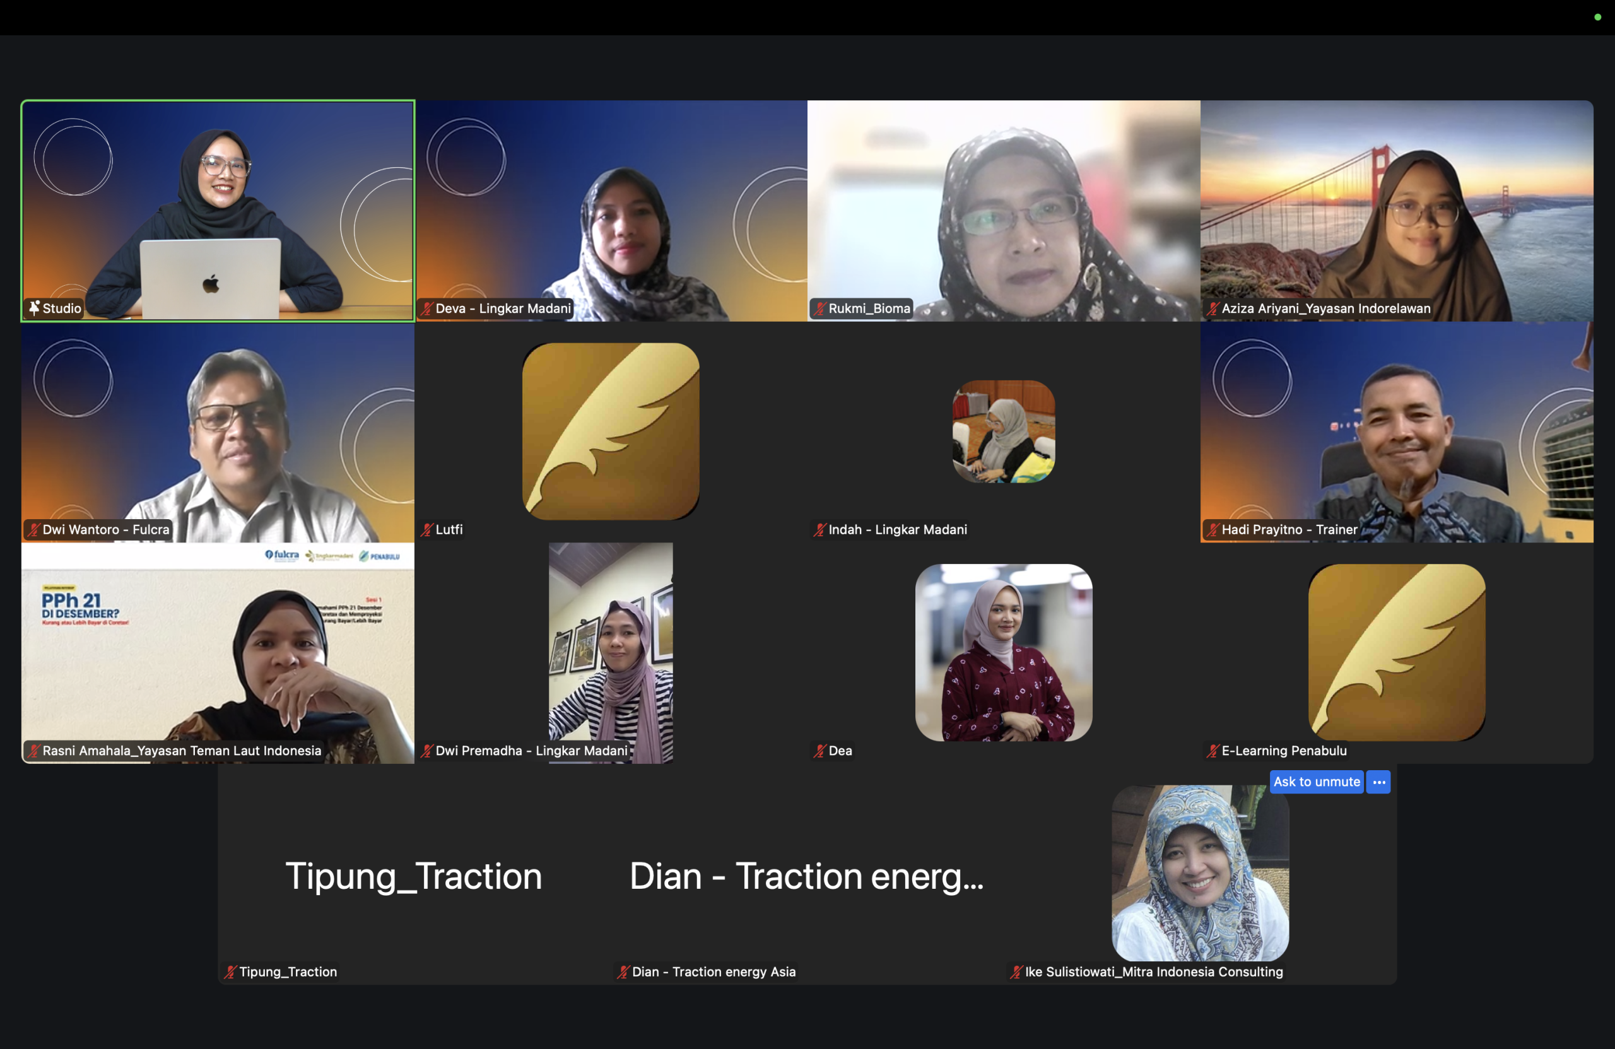
Task: Click muted mic icon by Dwi Wantoro - Fulcra
Action: pos(33,530)
